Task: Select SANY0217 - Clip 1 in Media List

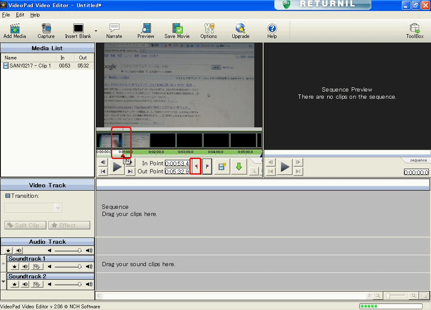Action: [47, 66]
